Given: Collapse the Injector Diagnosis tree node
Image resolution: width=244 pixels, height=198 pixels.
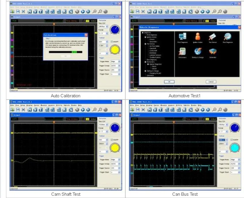Looking at the screenshot, I should [x=148, y=64].
